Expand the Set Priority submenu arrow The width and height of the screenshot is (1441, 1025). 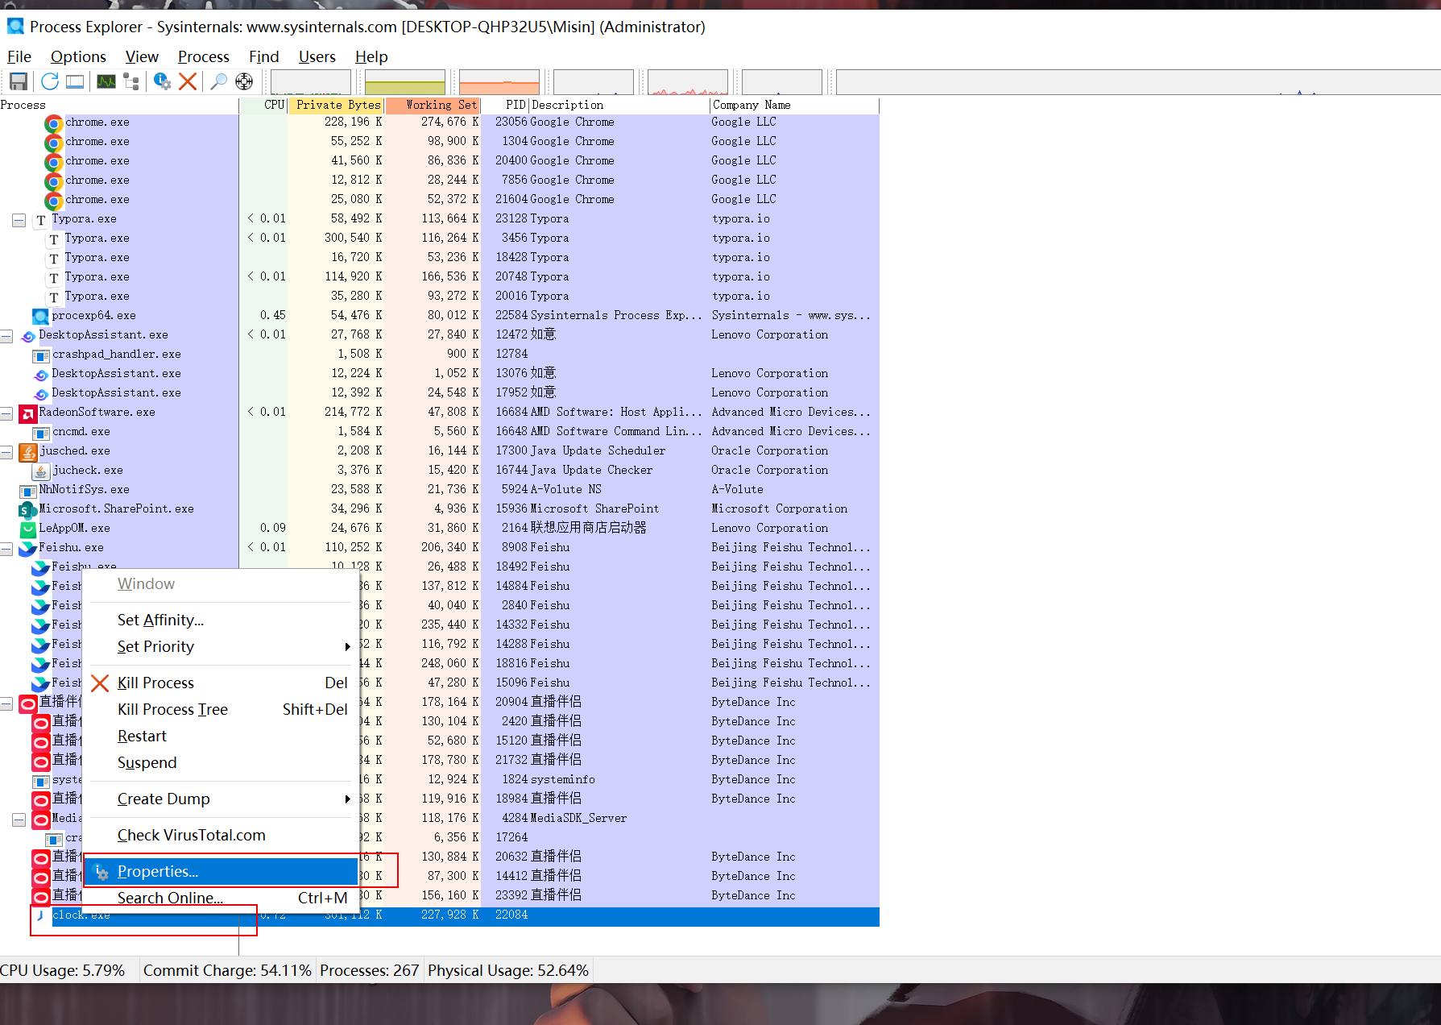tap(347, 646)
